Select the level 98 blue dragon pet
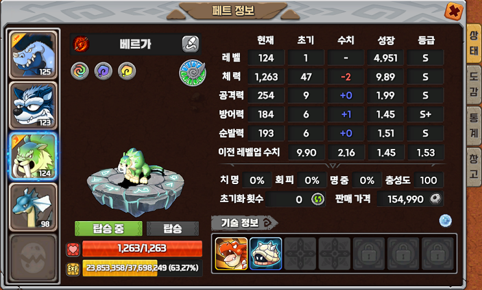Screen dimensions: 482x290 click(33, 207)
